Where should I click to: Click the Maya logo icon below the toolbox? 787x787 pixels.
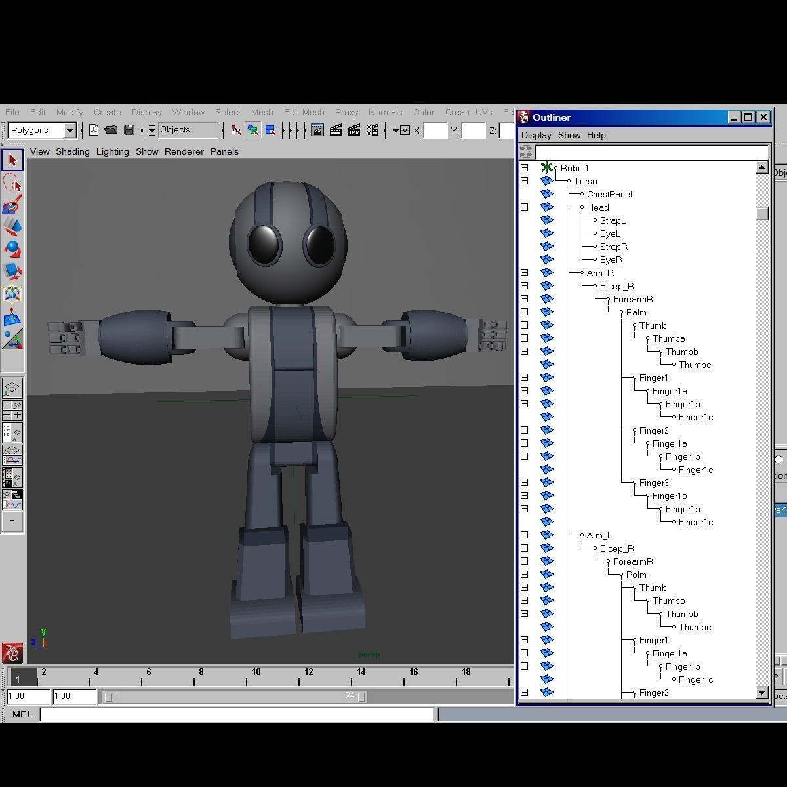coord(12,653)
